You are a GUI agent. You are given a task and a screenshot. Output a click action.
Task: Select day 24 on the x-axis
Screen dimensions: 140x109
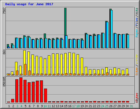(103, 106)
